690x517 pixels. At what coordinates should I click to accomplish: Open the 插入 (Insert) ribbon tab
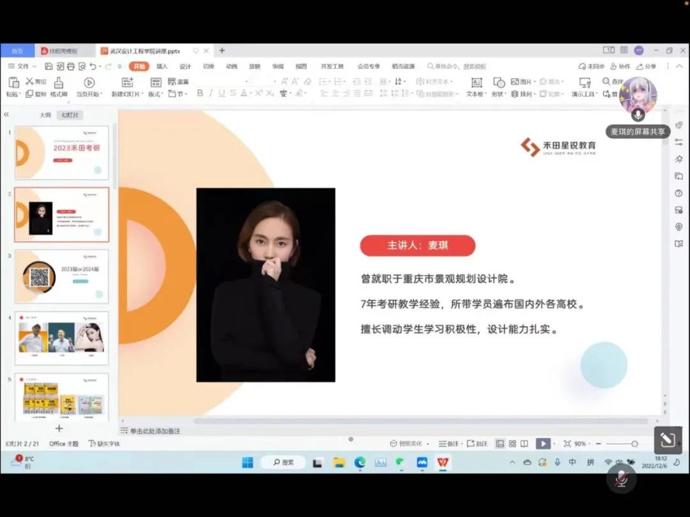[x=162, y=66]
